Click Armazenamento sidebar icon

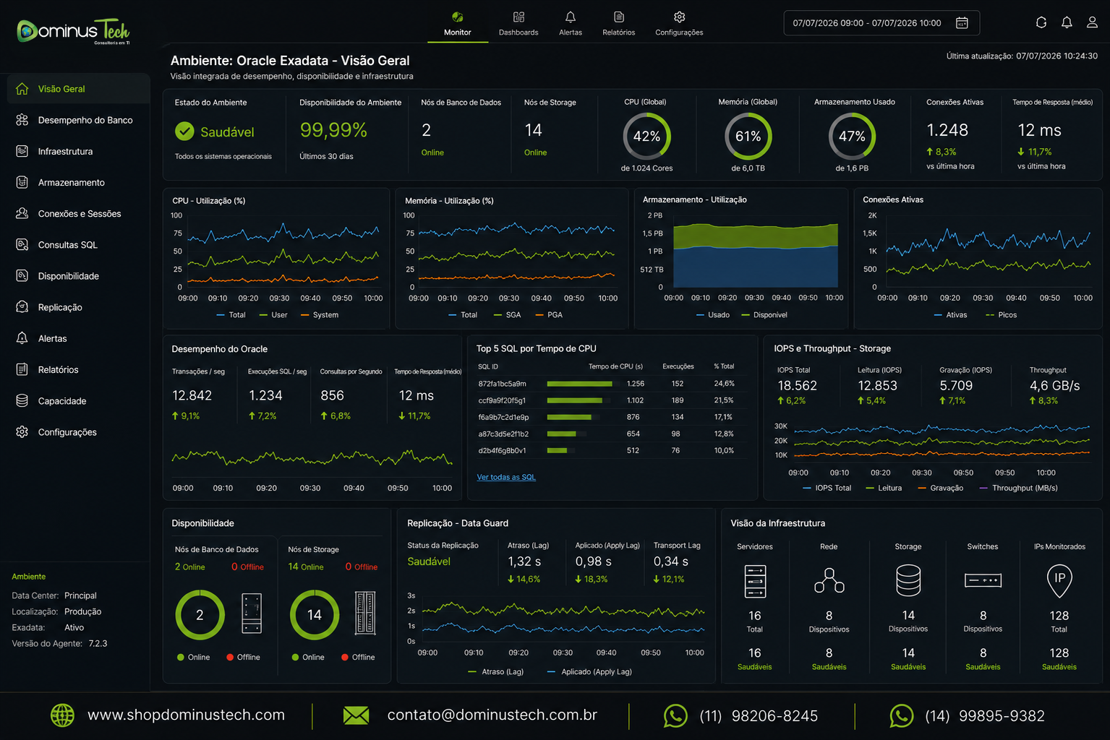22,182
